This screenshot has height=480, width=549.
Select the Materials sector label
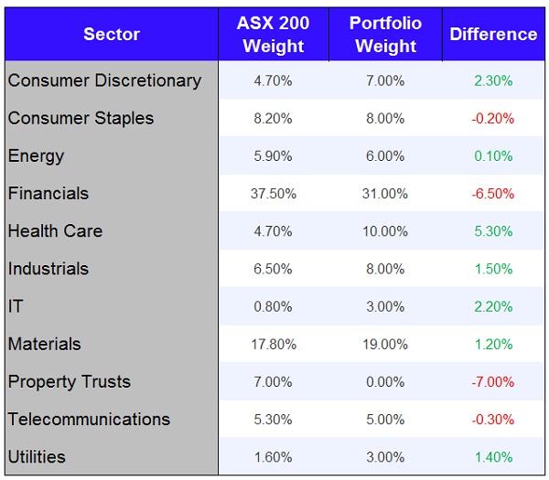point(45,344)
